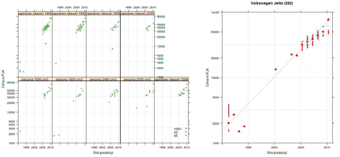This screenshot has height=157, width=340.
Task: Click the '2005' x-tick label in Jetta chart
Action: pyautogui.click(x=301, y=148)
